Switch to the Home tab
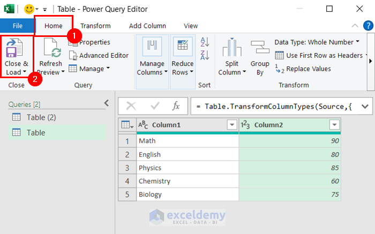The height and width of the screenshot is (234, 375). point(54,26)
